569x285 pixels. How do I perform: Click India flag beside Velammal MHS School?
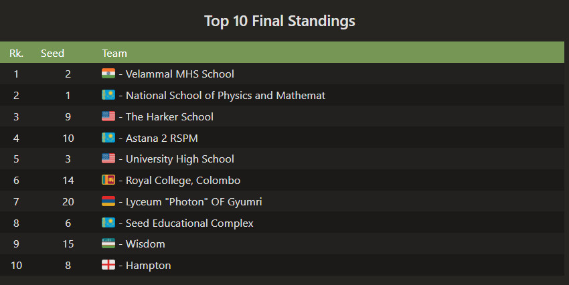(x=108, y=74)
